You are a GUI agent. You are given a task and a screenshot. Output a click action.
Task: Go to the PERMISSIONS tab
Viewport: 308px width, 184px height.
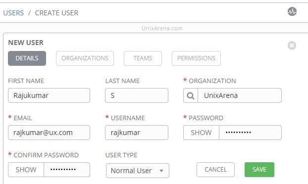pos(196,58)
